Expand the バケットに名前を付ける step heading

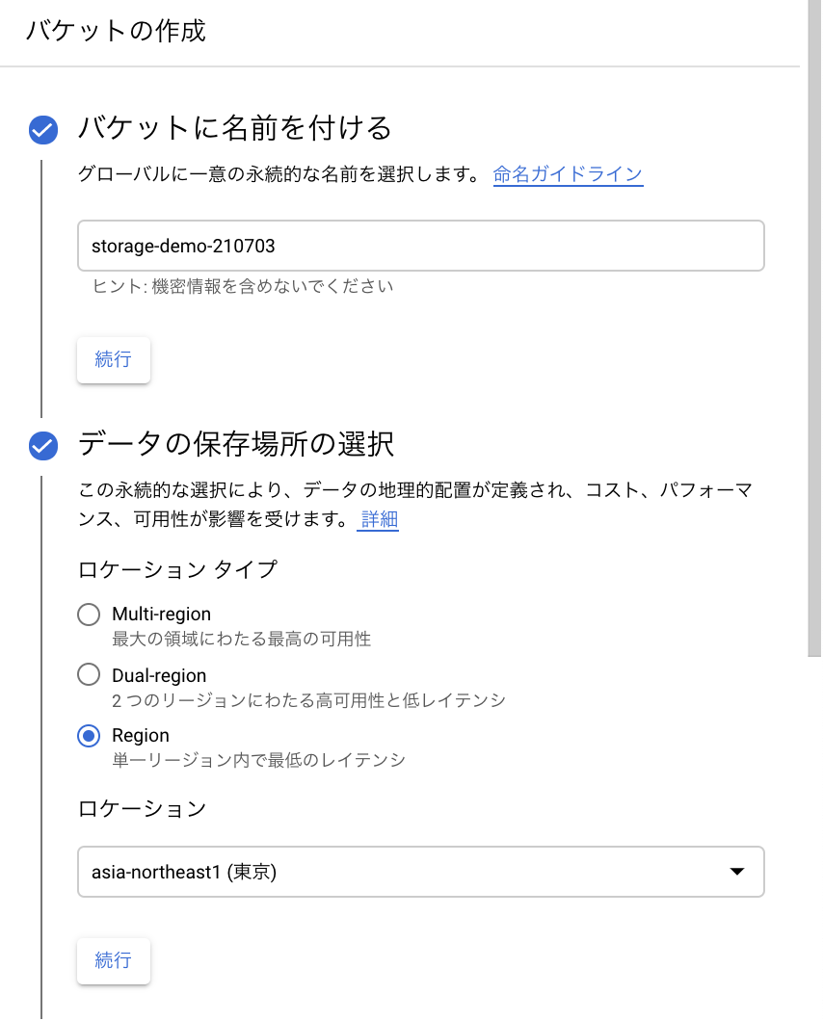click(x=235, y=128)
